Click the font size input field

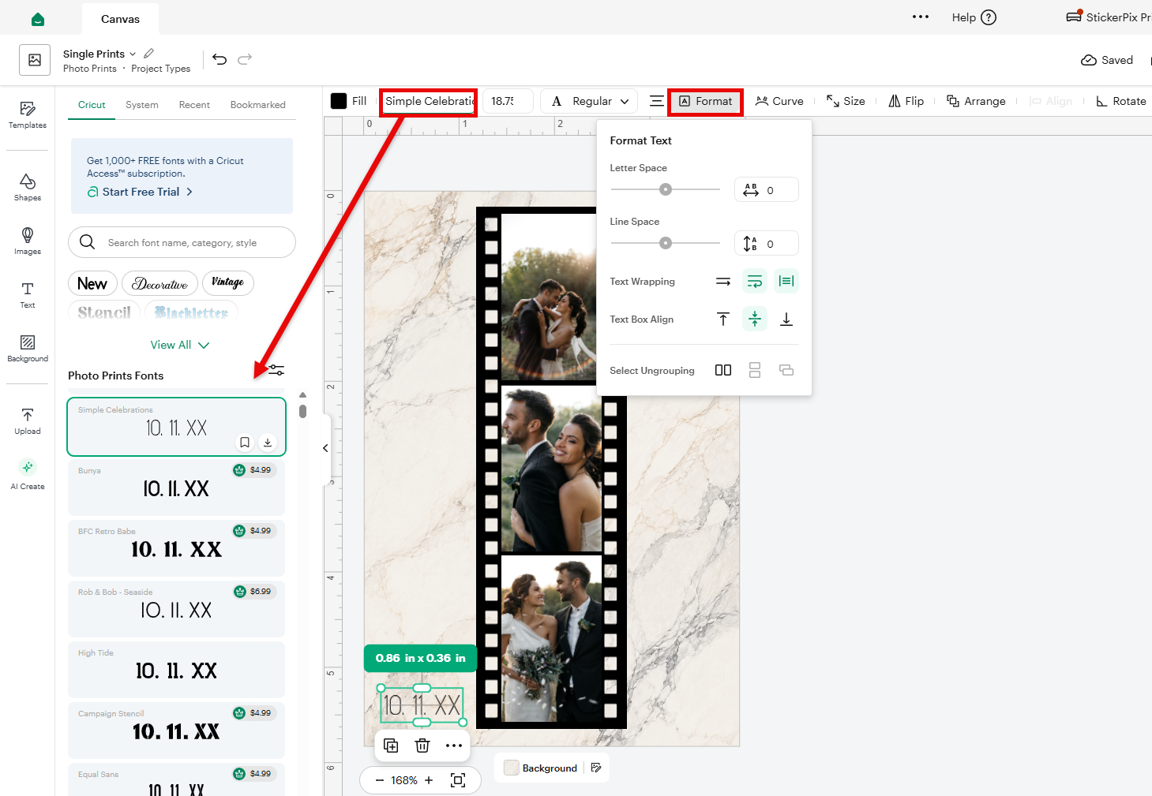508,101
